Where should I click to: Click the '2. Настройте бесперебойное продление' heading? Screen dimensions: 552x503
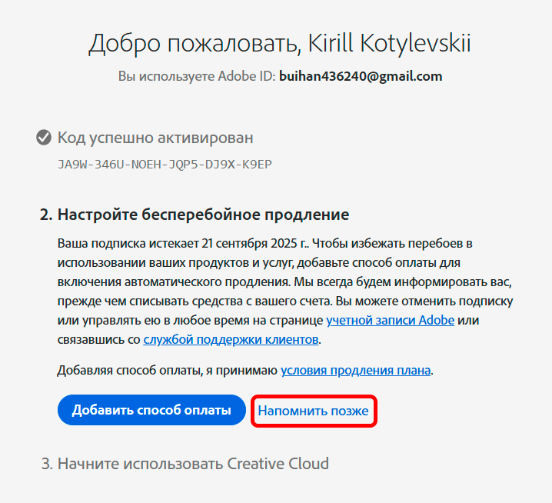[195, 215]
